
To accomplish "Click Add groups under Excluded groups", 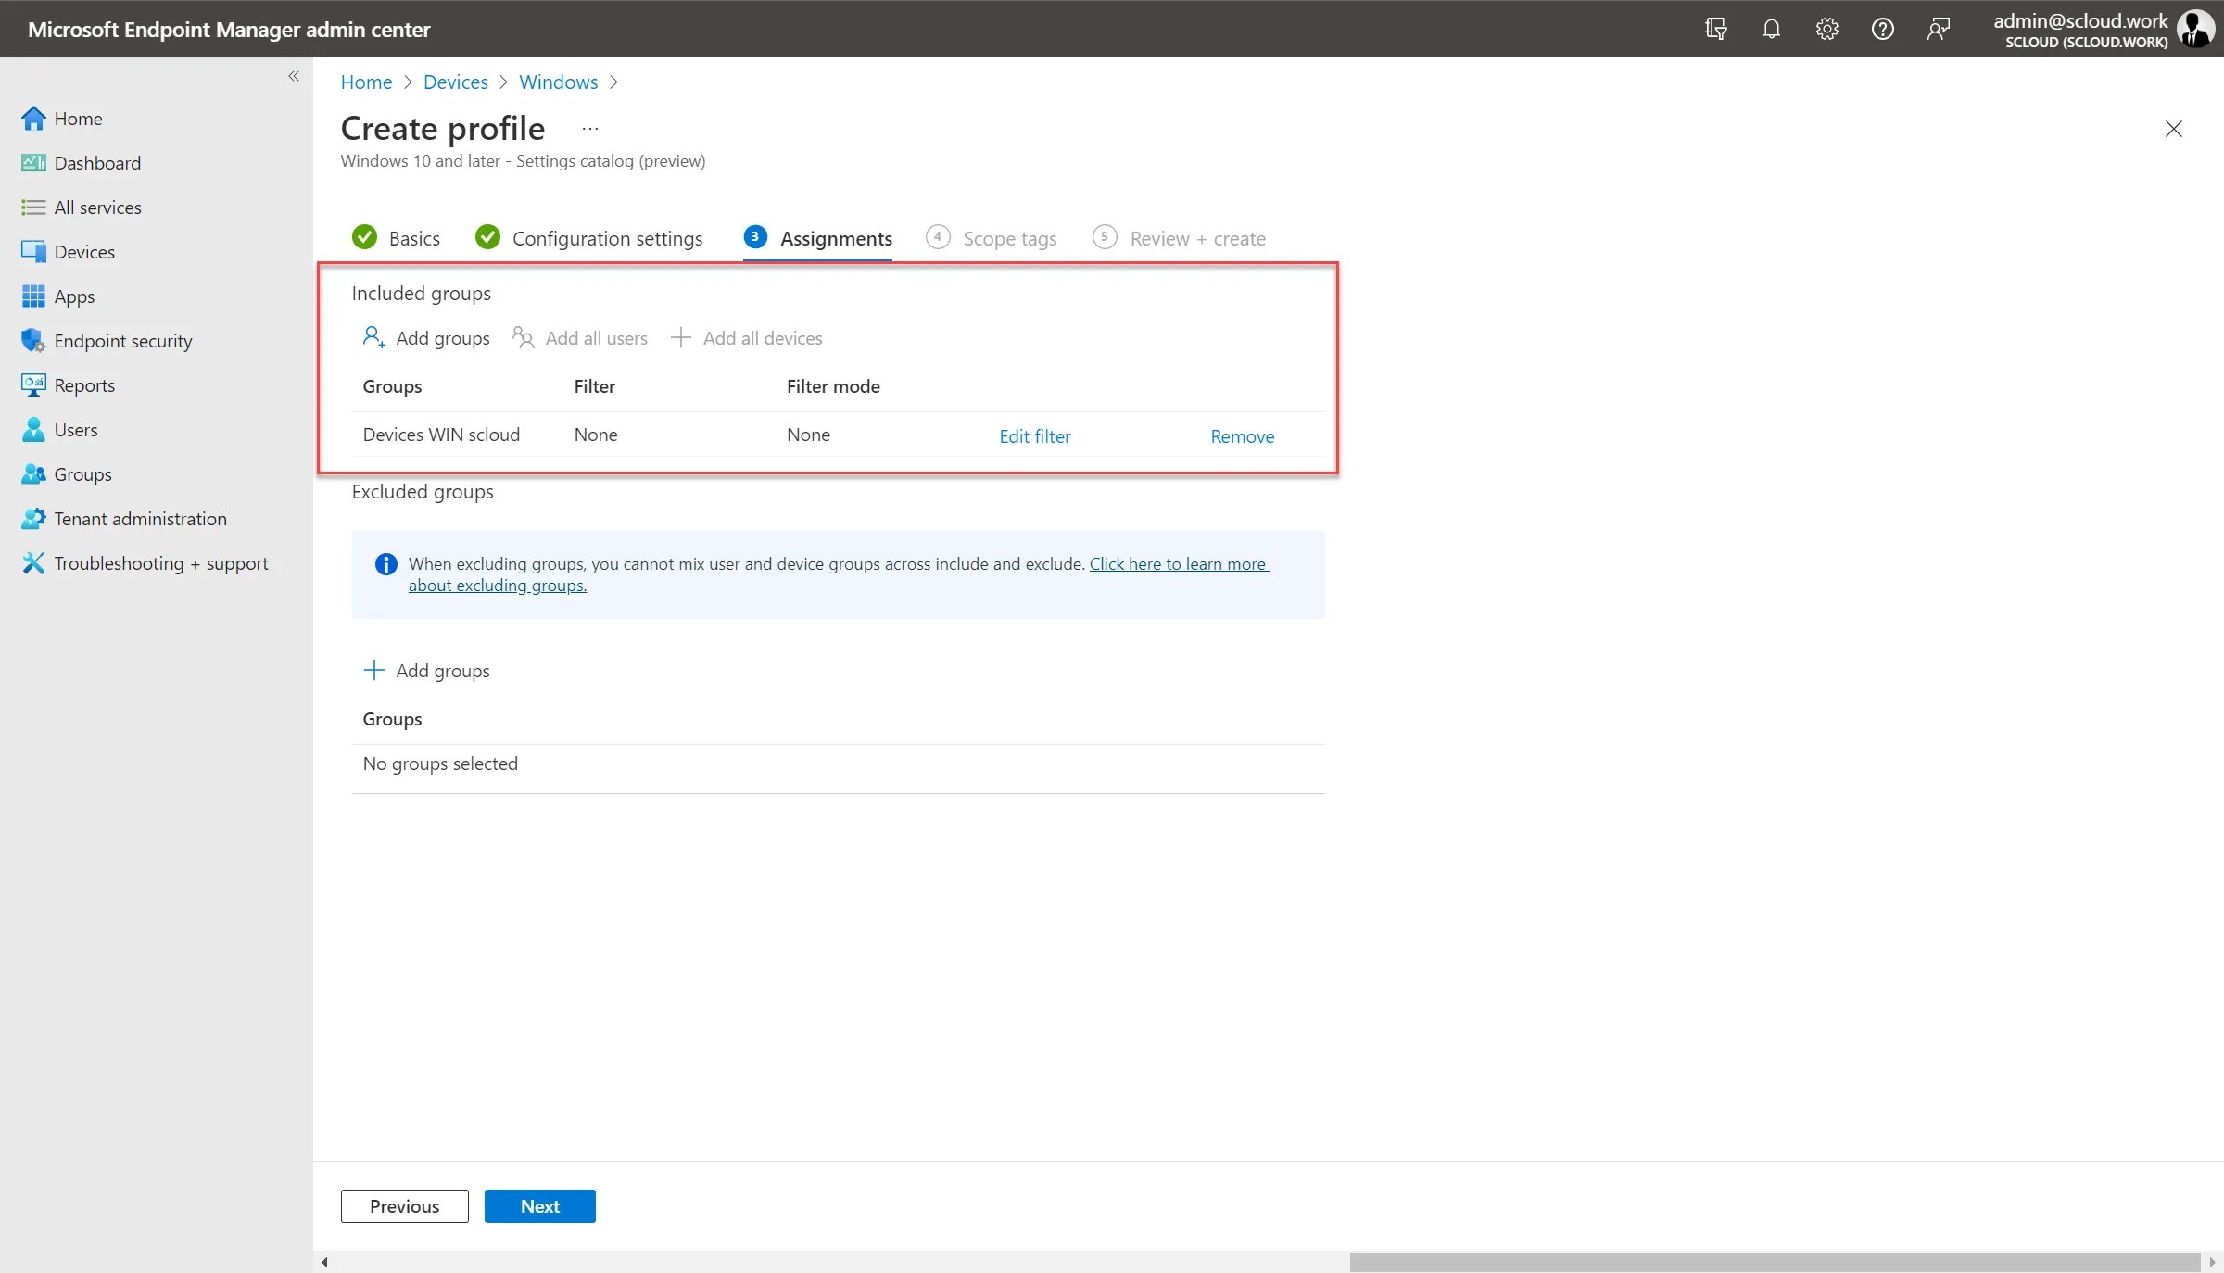I will click(426, 671).
